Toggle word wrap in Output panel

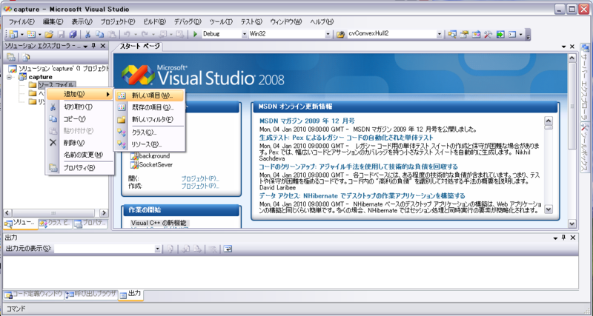pos(228,249)
